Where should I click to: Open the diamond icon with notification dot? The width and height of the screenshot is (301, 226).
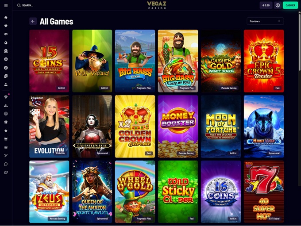point(6,97)
